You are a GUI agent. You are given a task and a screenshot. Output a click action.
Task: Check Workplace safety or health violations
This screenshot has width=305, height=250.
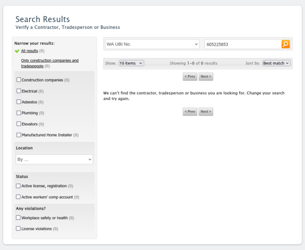coord(18,218)
